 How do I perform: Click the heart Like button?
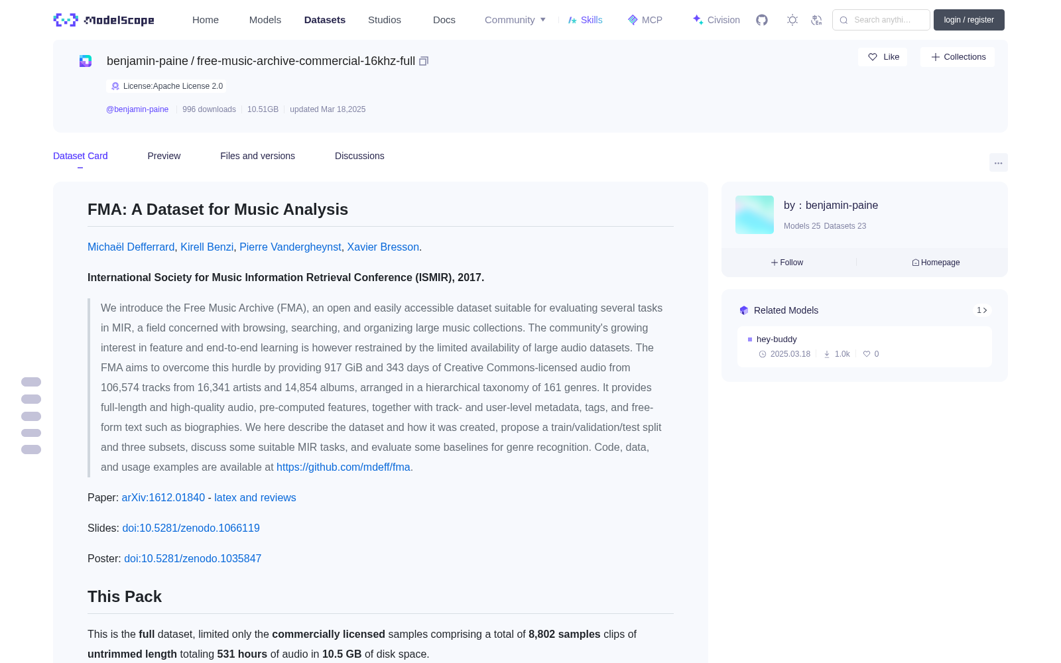tap(883, 57)
